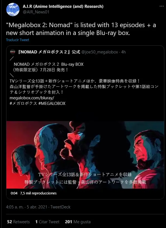
Task: Play the Megalobox Blu-ray video thumbnail
Action: 85,155
